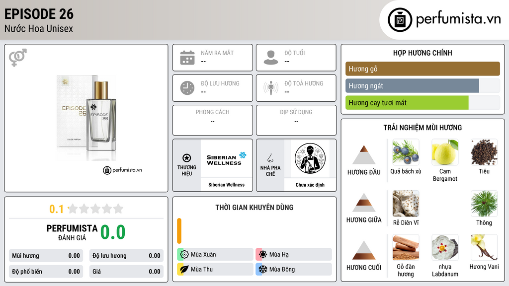Click the Thời gian khuyên dùng heading
The height and width of the screenshot is (286, 509).
tap(254, 207)
